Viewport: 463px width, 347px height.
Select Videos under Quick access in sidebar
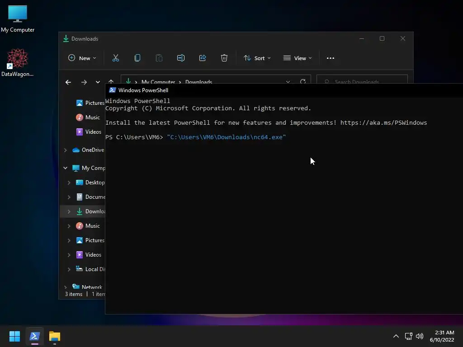89,132
